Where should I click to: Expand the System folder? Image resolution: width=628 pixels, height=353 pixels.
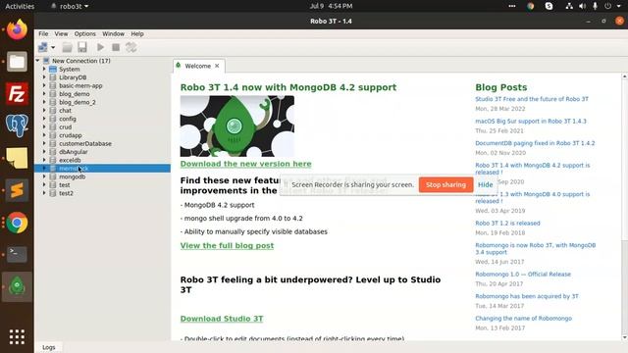[x=44, y=70]
